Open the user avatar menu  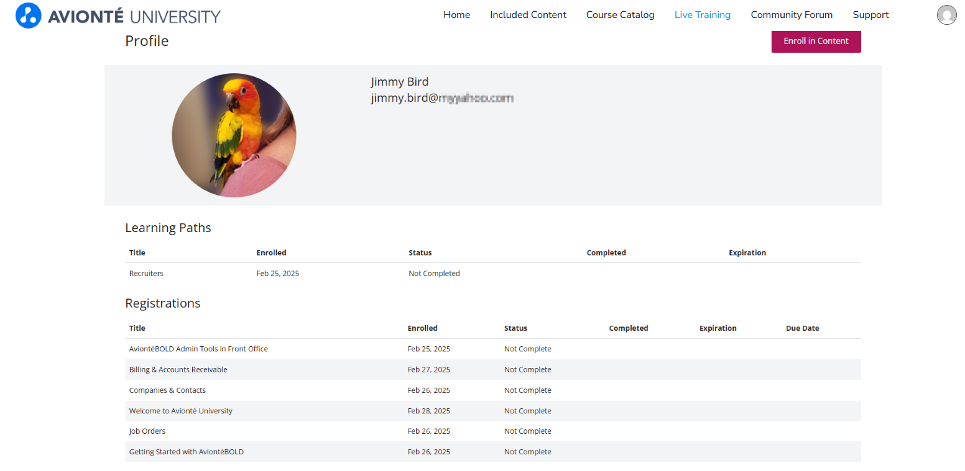[946, 15]
